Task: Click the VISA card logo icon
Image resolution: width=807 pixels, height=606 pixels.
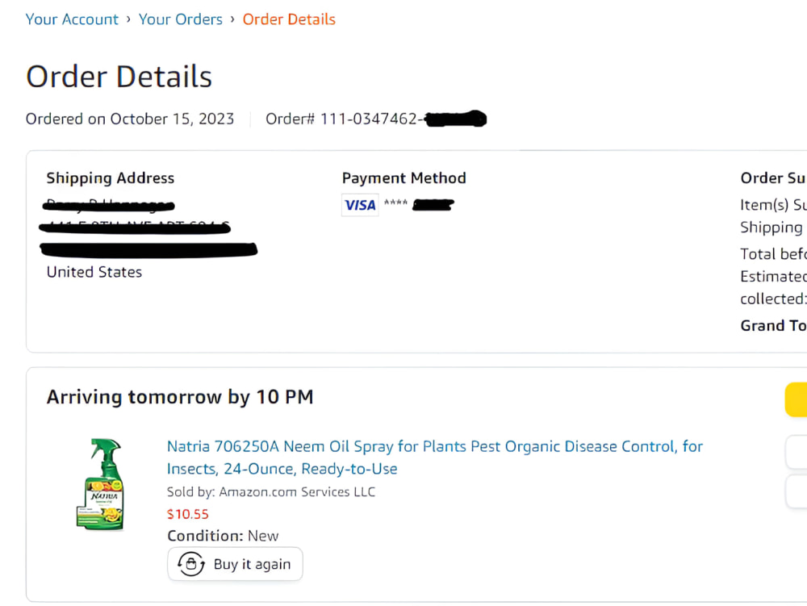Action: 360,205
